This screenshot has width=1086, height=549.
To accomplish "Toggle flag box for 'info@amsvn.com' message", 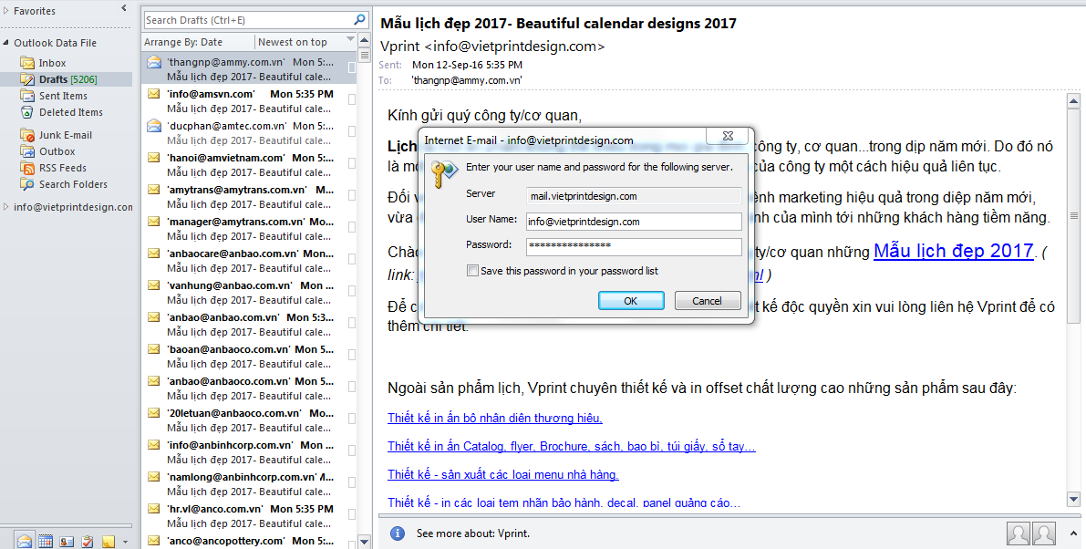I will (352, 99).
